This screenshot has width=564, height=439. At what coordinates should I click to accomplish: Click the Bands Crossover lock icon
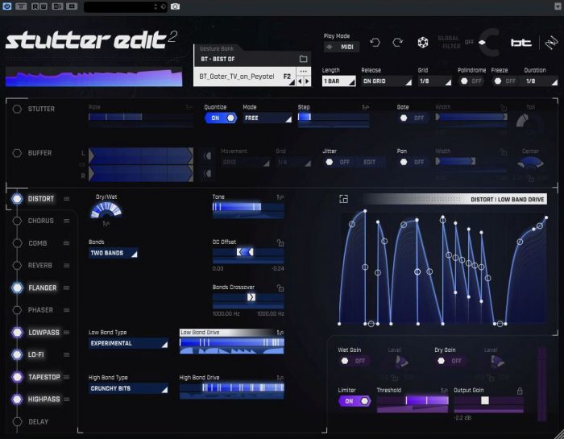(x=280, y=288)
